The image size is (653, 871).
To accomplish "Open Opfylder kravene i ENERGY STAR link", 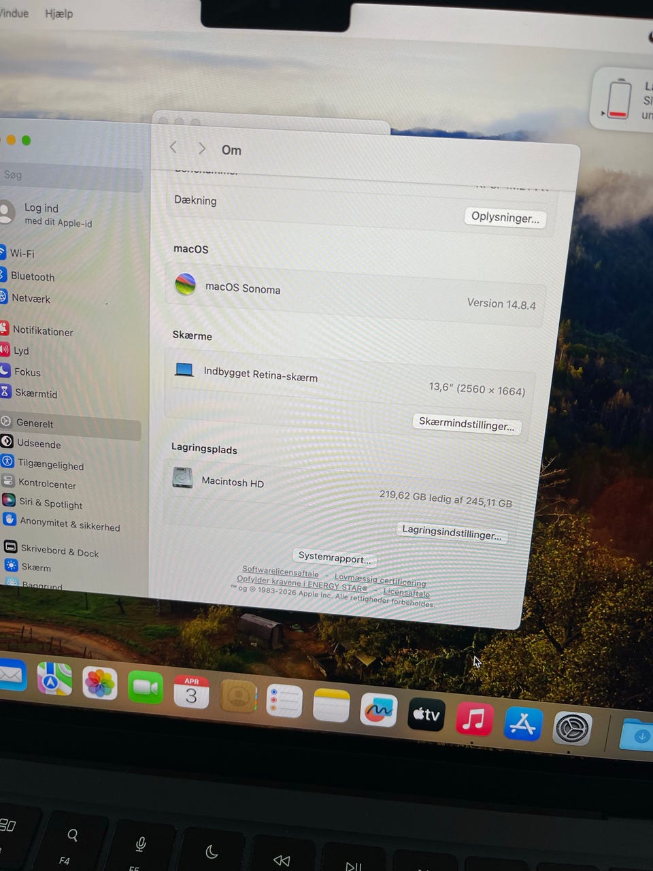I will coord(302,583).
